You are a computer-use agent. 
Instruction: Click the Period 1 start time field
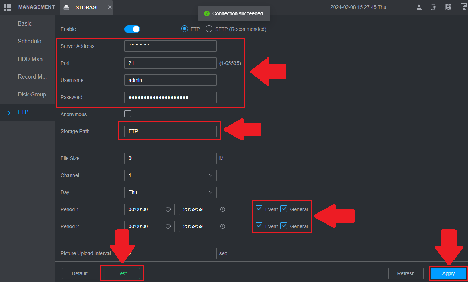pyautogui.click(x=150, y=209)
